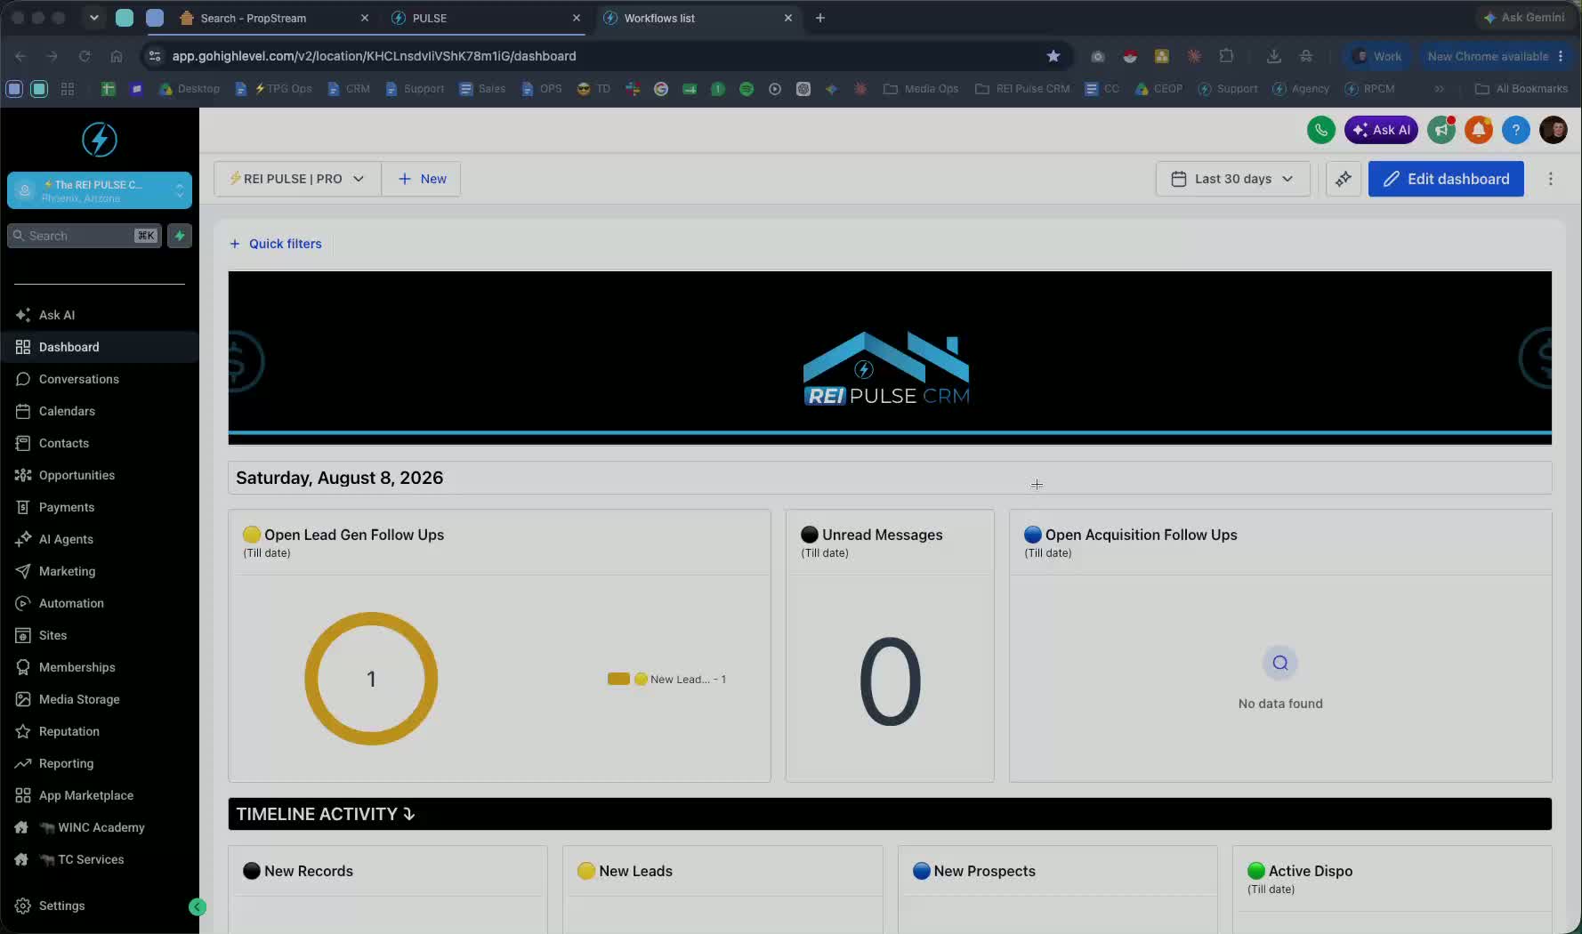Click the HighLevel lightning bolt logo
The height and width of the screenshot is (934, 1582).
pyautogui.click(x=100, y=140)
